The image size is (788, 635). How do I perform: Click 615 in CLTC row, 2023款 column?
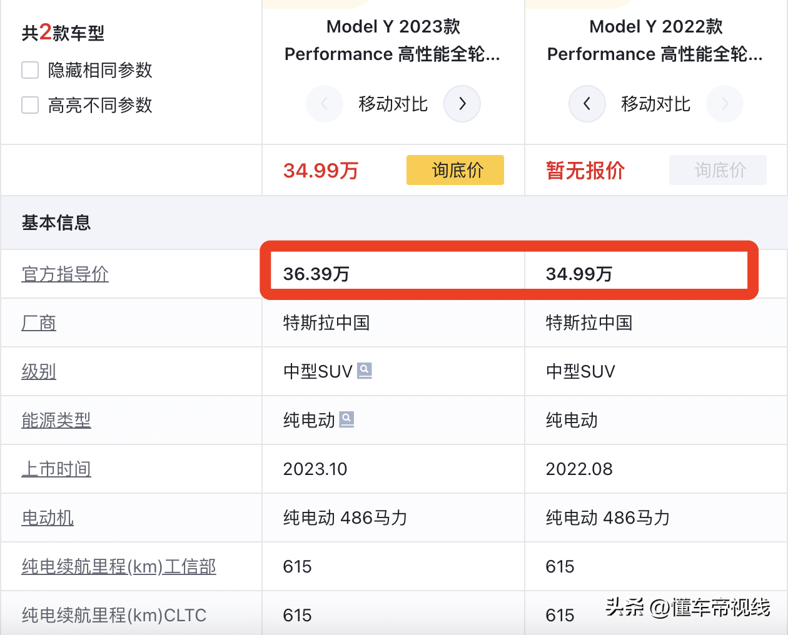297,615
